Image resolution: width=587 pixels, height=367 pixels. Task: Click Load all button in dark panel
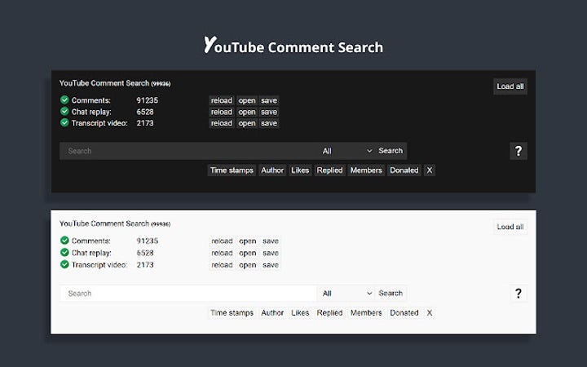click(x=510, y=86)
